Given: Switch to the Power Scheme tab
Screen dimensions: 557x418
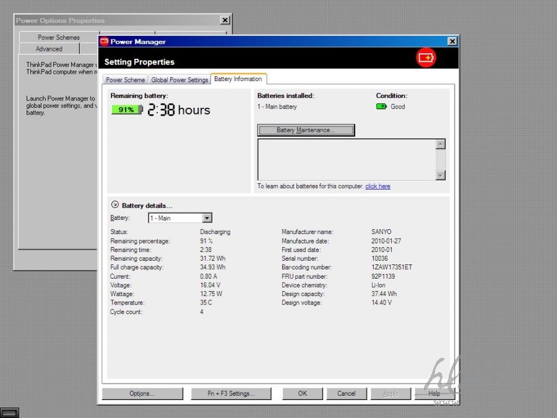Looking at the screenshot, I should 126,80.
